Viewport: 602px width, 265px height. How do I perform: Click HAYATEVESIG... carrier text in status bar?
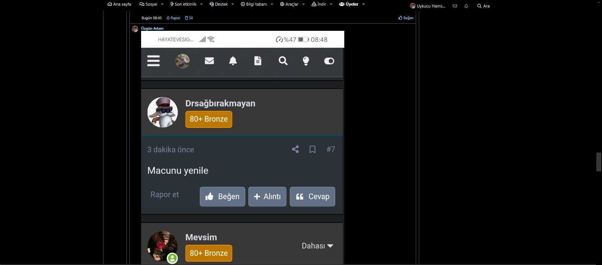[x=176, y=39]
